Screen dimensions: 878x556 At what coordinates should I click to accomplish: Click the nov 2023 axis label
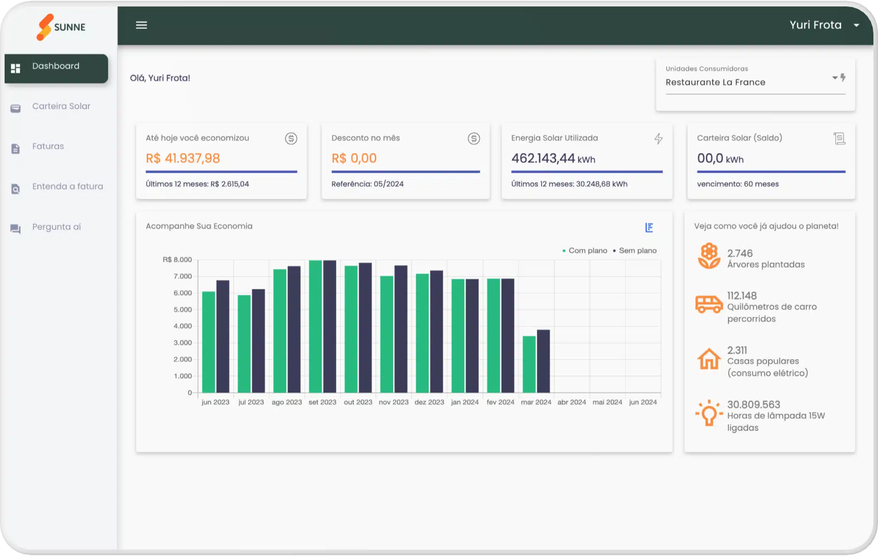(394, 402)
